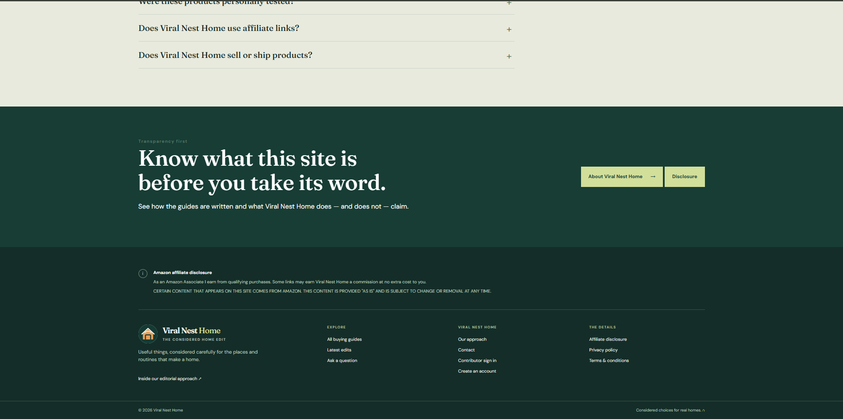
Task: Open Contributor sign in link
Action: tap(477, 361)
